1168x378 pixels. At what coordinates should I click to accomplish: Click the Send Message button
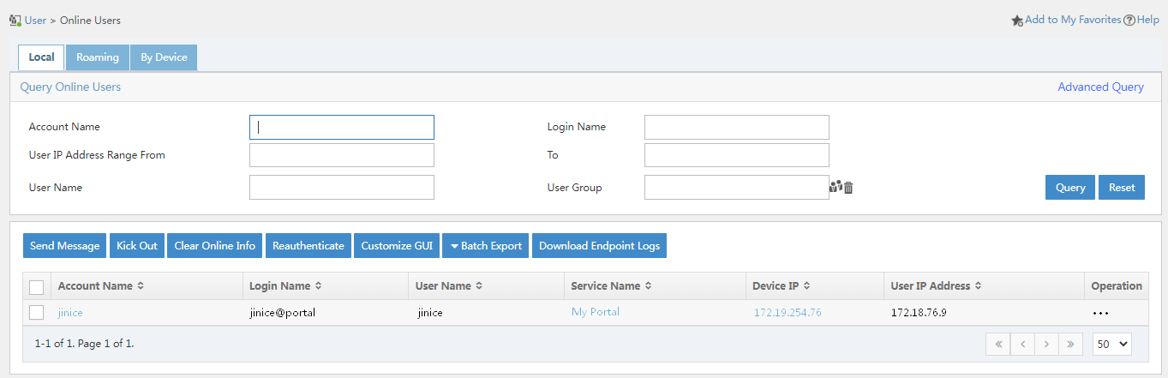pyautogui.click(x=65, y=246)
